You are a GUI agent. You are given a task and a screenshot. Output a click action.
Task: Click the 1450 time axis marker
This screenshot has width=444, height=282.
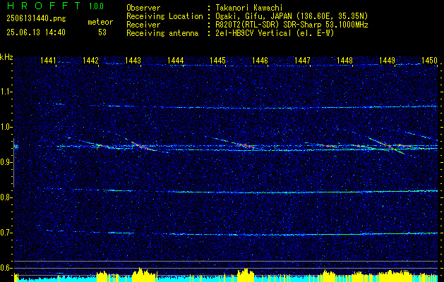pos(430,61)
